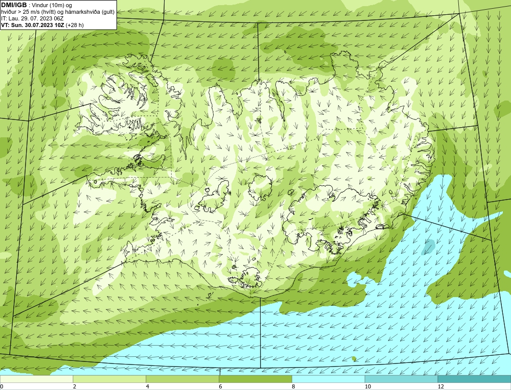Click the legend label '0'
Image resolution: width=511 pixels, height=390 pixels.
tap(2, 386)
